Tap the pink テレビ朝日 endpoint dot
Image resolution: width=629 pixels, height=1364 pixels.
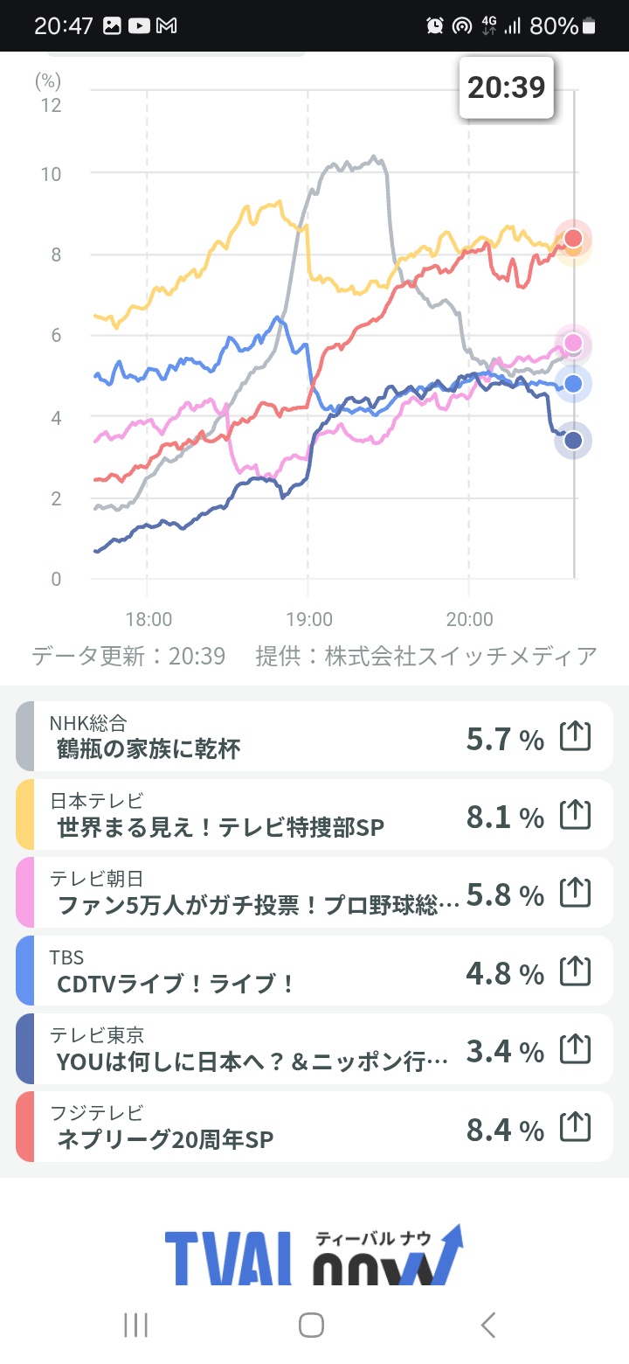573,343
